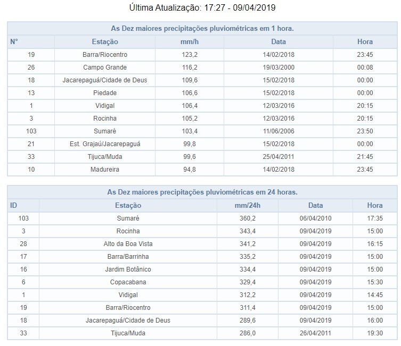Select station number '21' in Est. Grajaú/Jacarepaguá row
Screen dimensions: 401x346
(31, 144)
